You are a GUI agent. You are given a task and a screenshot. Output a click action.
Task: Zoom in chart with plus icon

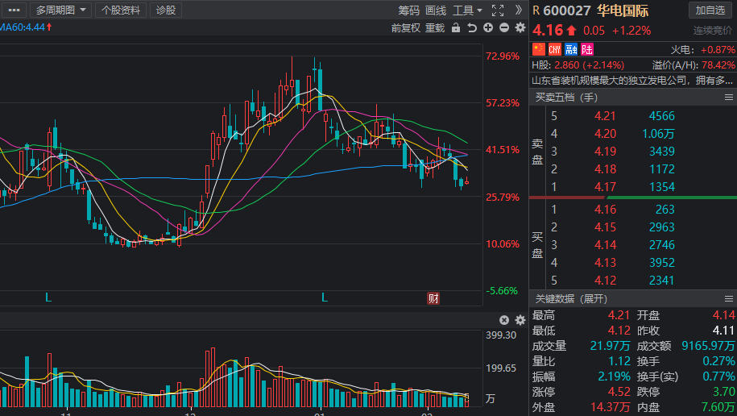(x=488, y=28)
